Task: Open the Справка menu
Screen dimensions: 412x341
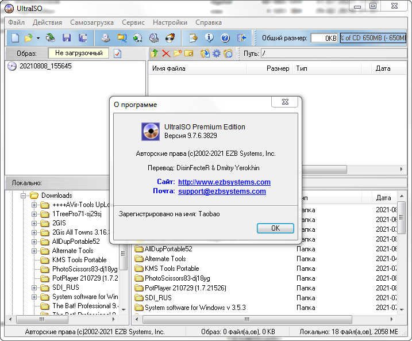Action: [209, 22]
